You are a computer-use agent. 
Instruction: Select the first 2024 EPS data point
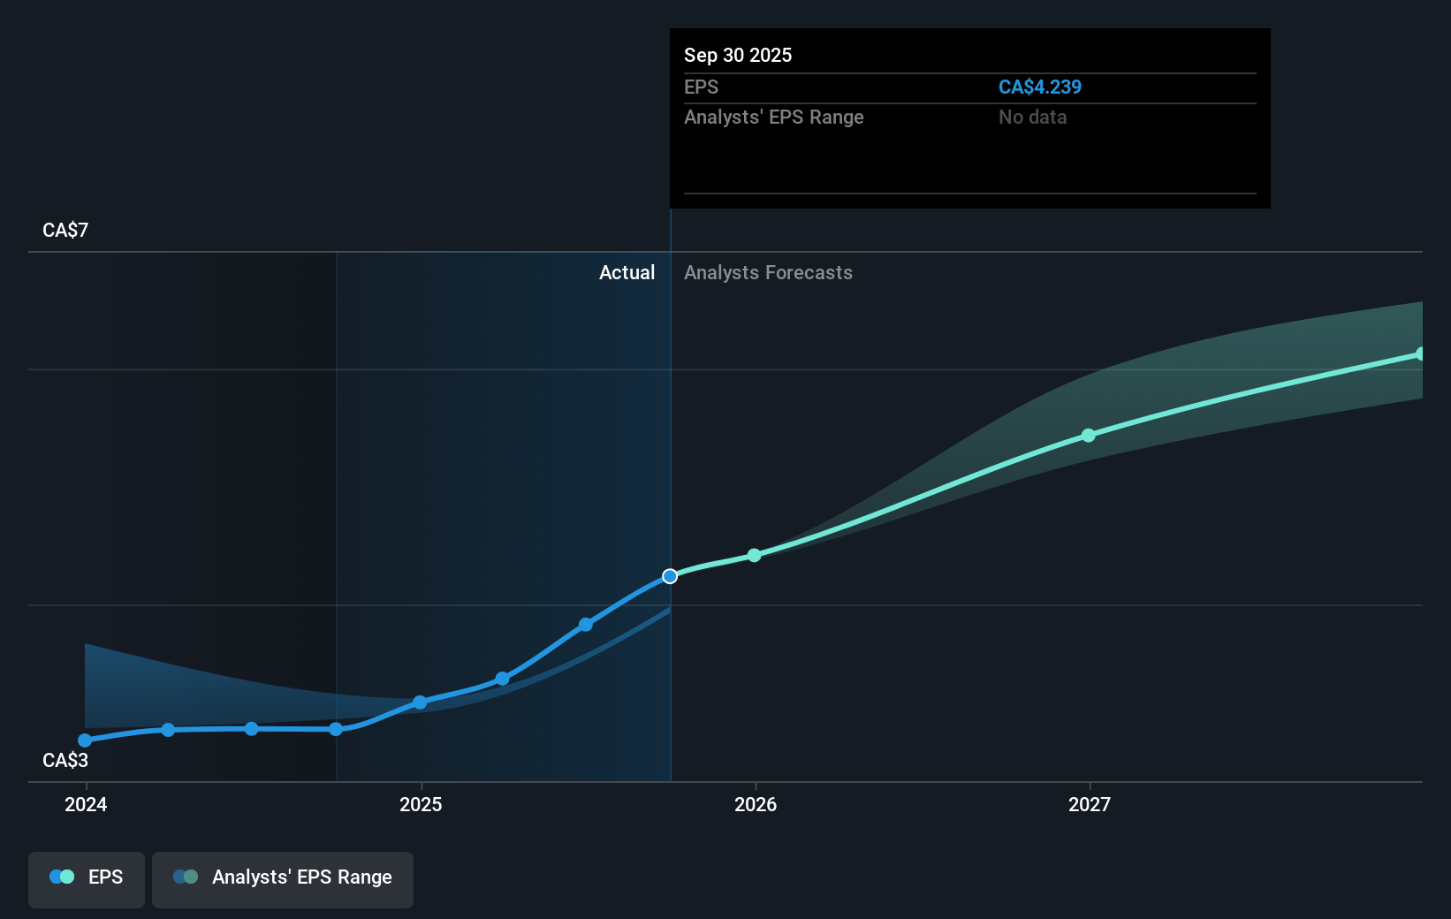[x=84, y=740]
